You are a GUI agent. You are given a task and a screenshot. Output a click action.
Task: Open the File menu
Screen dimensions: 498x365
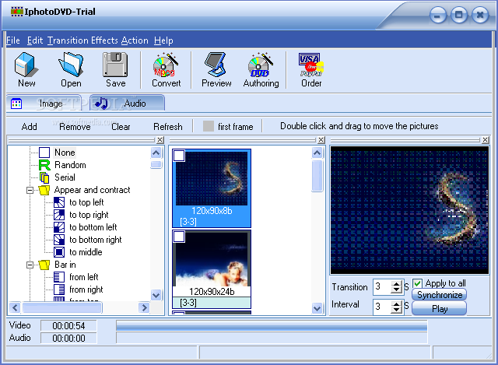(13, 40)
